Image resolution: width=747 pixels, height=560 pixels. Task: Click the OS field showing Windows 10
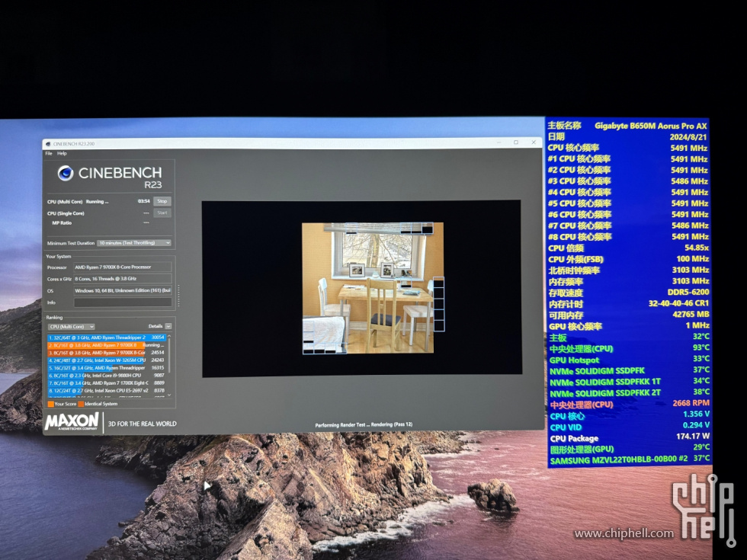123,290
